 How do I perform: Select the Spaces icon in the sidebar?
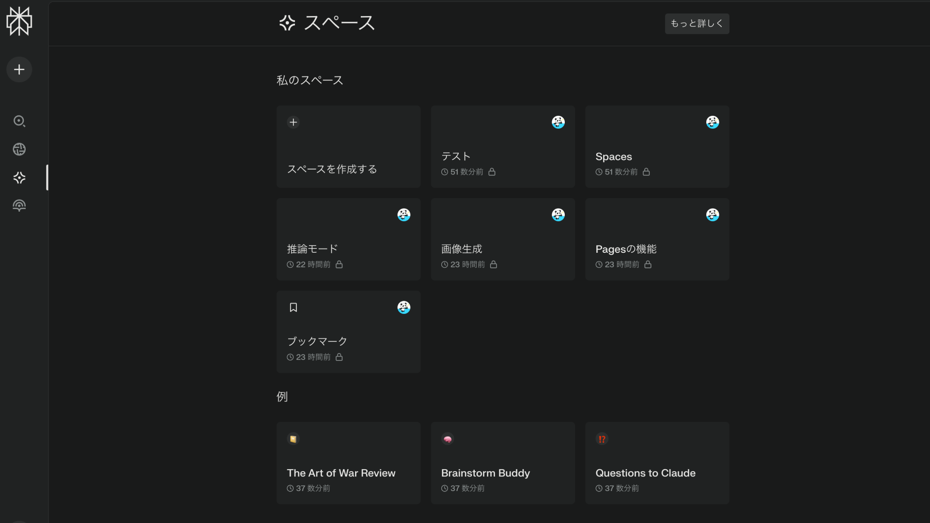(19, 178)
